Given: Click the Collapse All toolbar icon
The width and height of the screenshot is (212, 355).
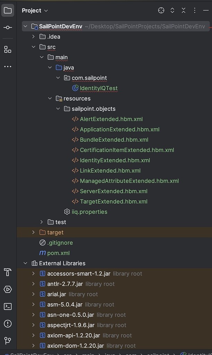Looking at the screenshot, I should 184,10.
